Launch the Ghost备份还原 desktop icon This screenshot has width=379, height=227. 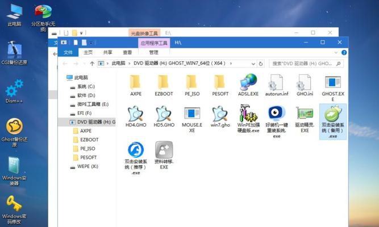[14, 132]
